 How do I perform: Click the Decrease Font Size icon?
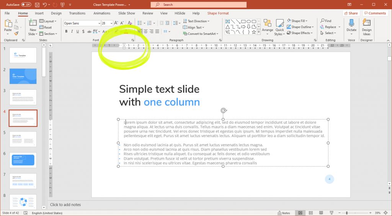(122, 23)
